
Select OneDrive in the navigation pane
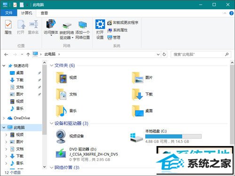[22, 118]
